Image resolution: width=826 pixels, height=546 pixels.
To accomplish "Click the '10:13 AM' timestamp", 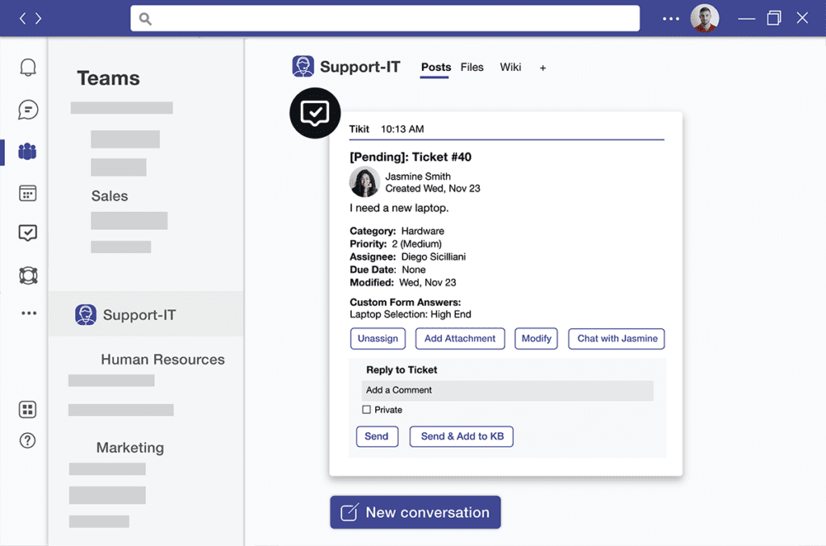I will [403, 129].
